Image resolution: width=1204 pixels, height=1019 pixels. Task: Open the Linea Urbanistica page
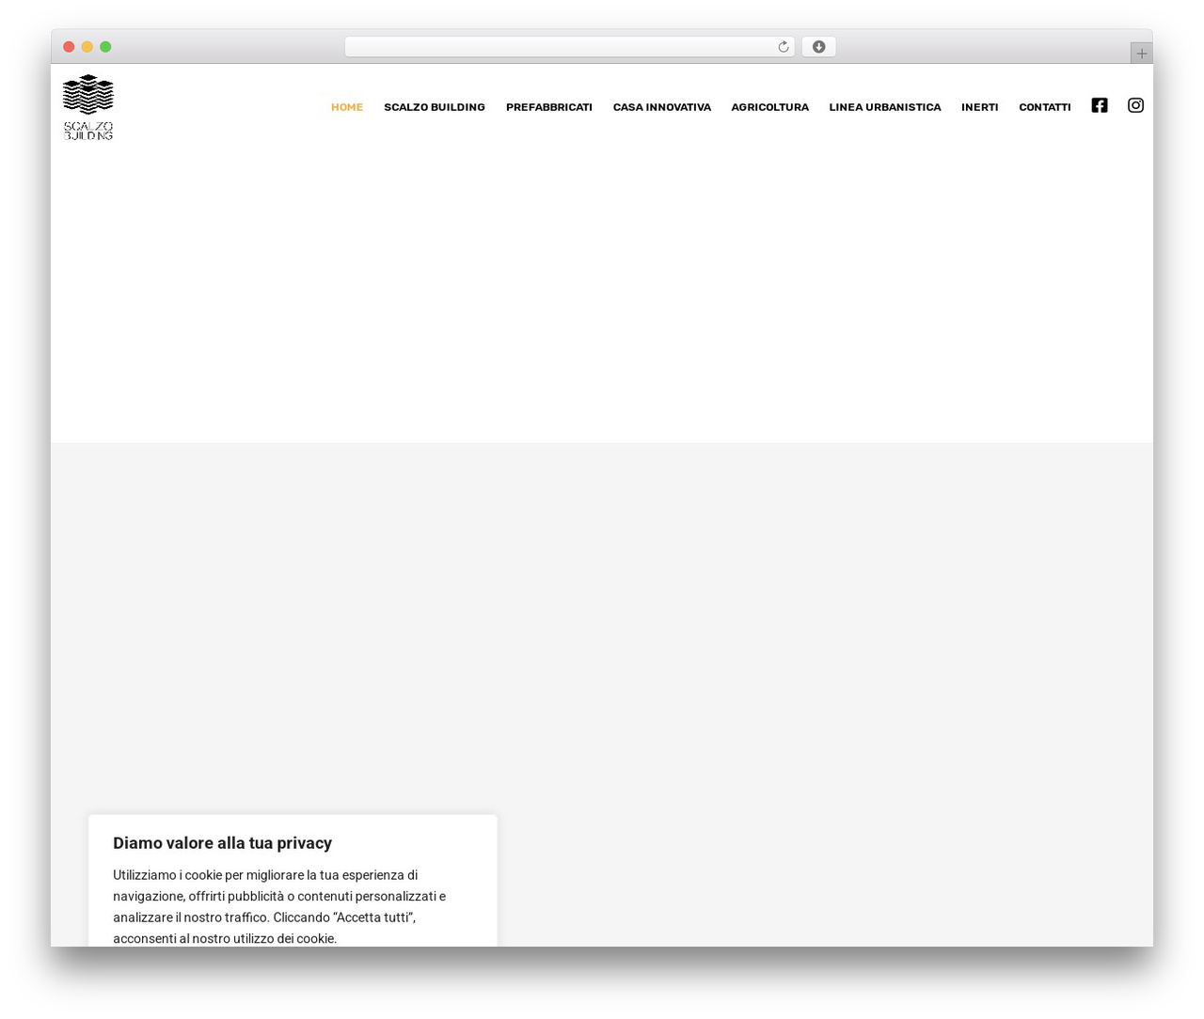coord(885,107)
